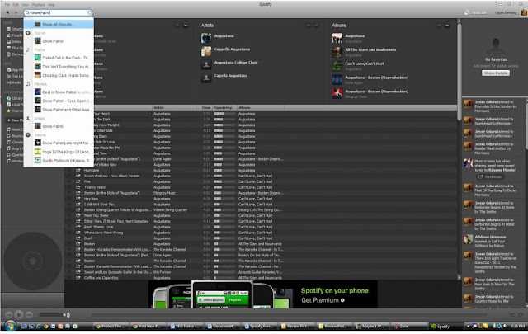Create a New Playlist from sidebar
Image resolution: width=528 pixels, height=334 pixels.
click(x=15, y=120)
